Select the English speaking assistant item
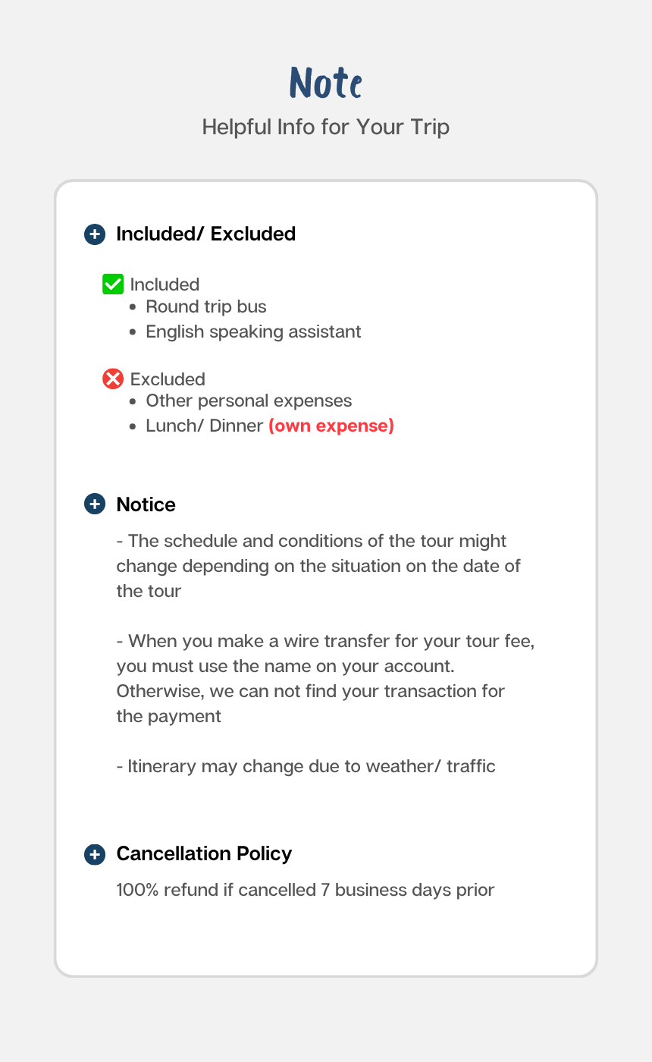 253,332
